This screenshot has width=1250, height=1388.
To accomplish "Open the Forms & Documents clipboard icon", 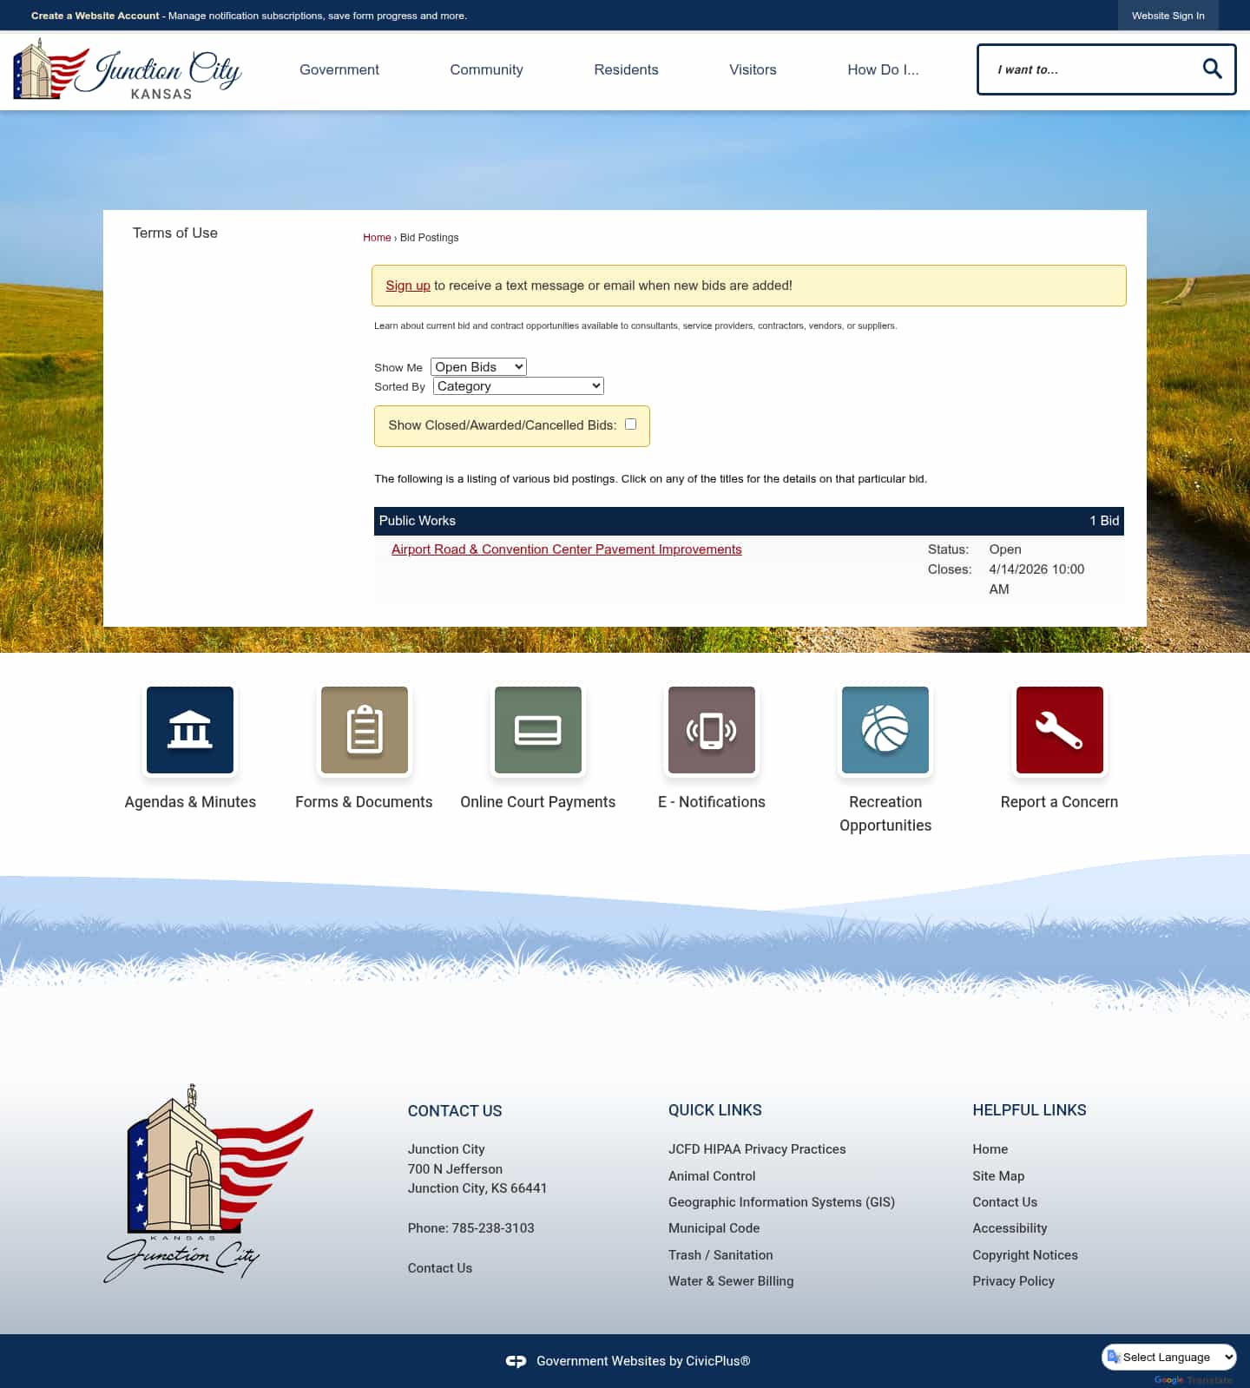I will pyautogui.click(x=365, y=730).
